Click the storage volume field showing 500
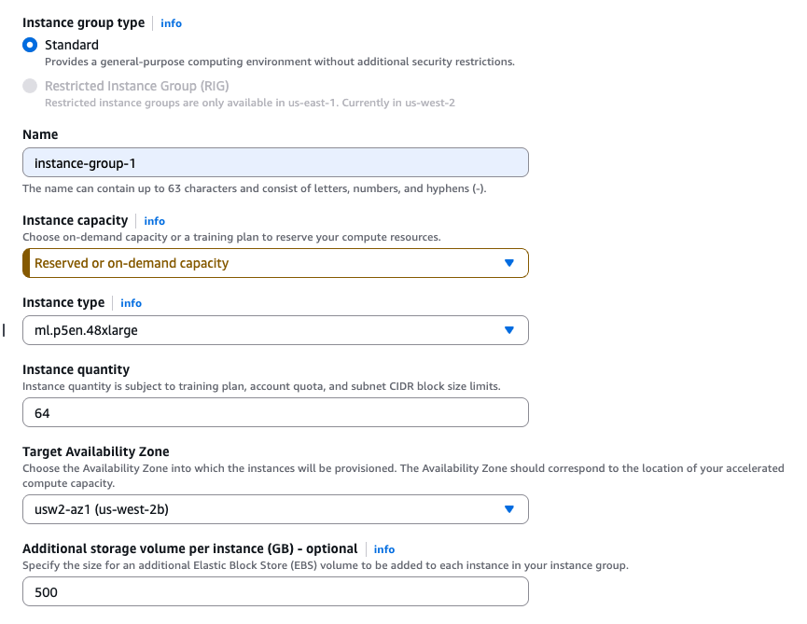Image resolution: width=807 pixels, height=624 pixels. point(275,591)
